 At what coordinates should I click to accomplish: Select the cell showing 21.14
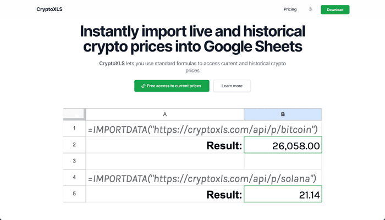(283, 194)
